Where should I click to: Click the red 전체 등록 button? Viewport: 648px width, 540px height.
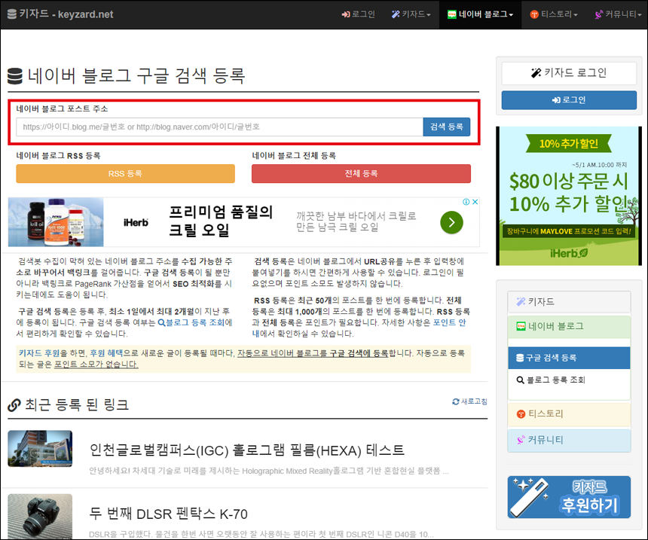coord(361,173)
